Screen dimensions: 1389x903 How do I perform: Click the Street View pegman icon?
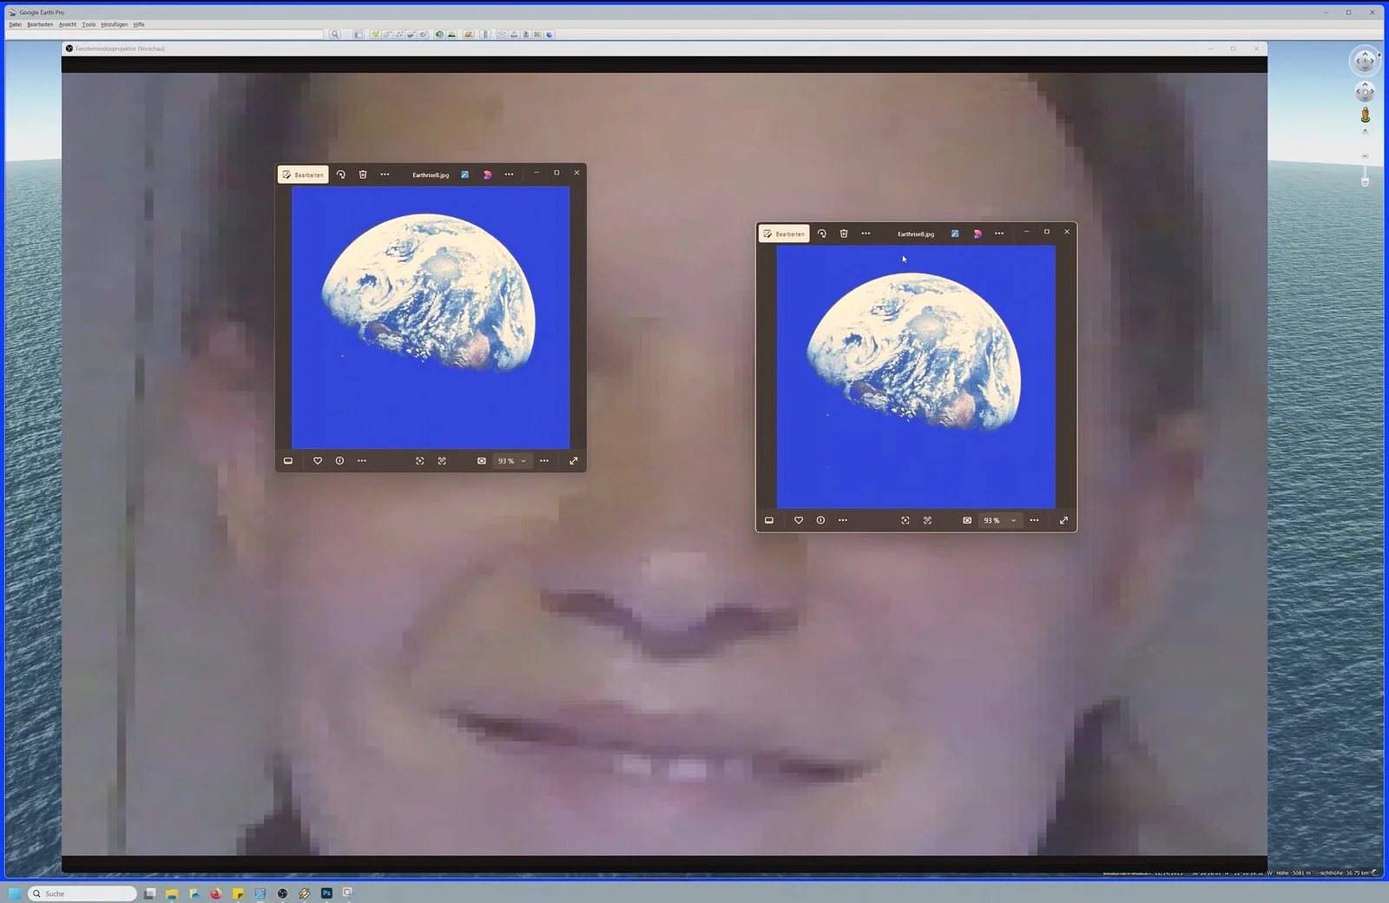point(1365,115)
